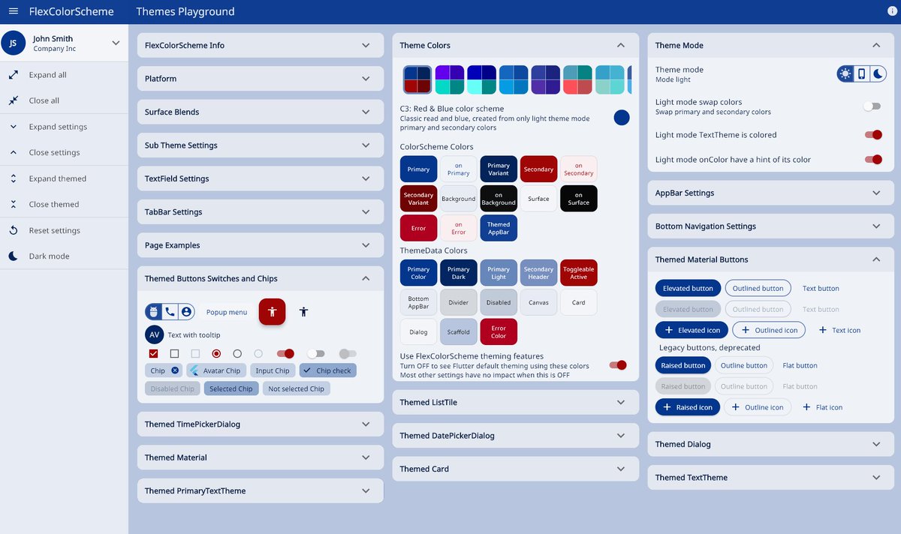Check the enabled empty checkbox
This screenshot has width=901, height=534.
pos(174,353)
